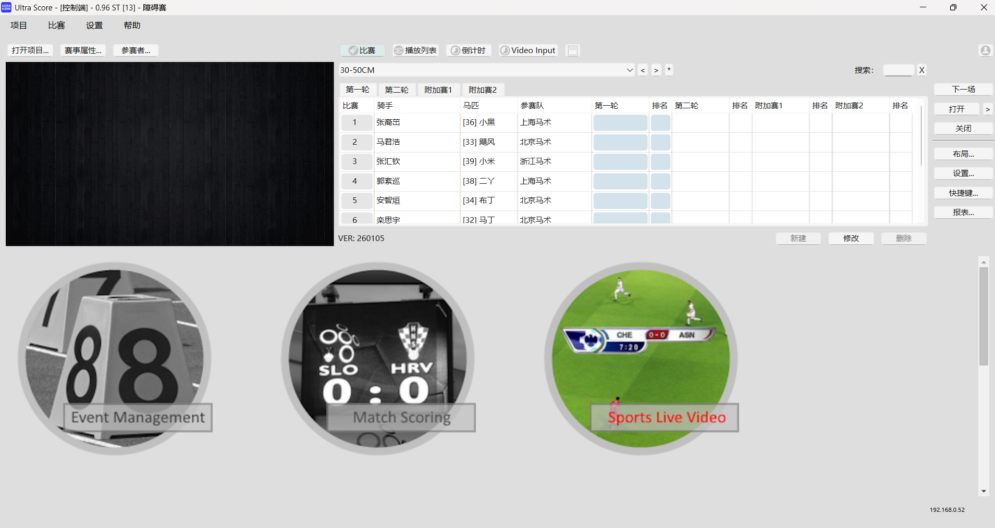Screen dimensions: 995x528
Task: Clear the search with X button
Action: coord(922,70)
